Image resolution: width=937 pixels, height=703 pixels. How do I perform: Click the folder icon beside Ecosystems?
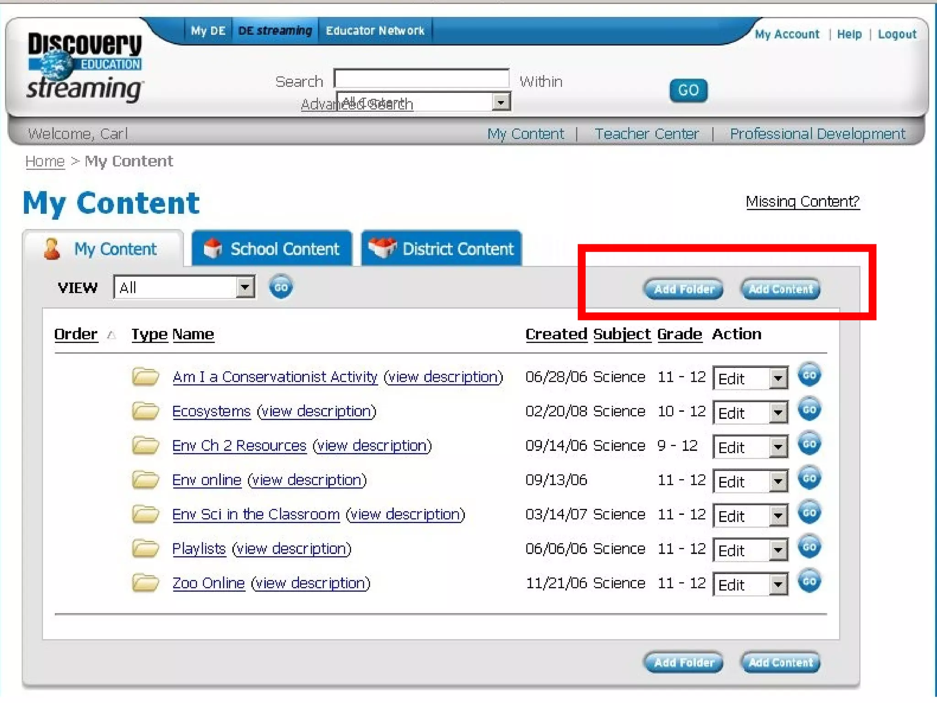145,411
